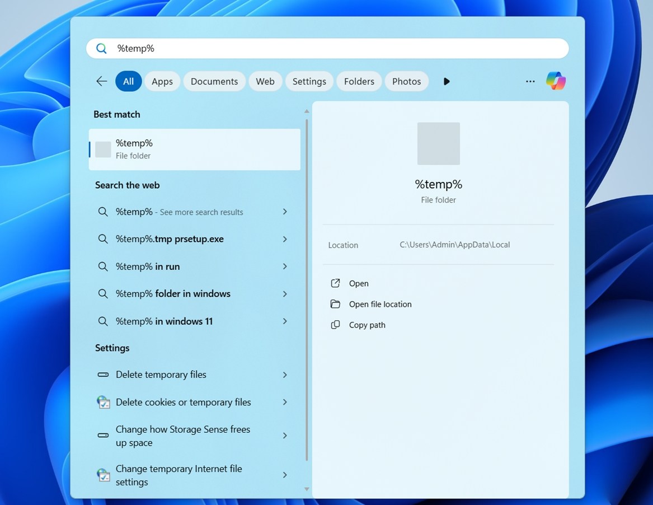Open the three-dots more options menu
The height and width of the screenshot is (505, 653).
[530, 81]
